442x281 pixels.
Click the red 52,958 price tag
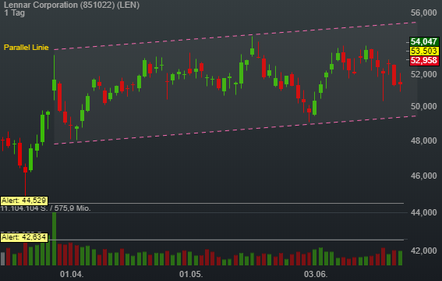pos(424,60)
